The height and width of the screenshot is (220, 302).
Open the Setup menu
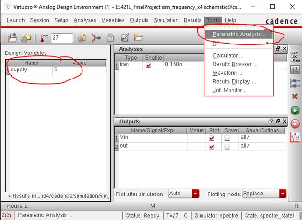click(61, 20)
